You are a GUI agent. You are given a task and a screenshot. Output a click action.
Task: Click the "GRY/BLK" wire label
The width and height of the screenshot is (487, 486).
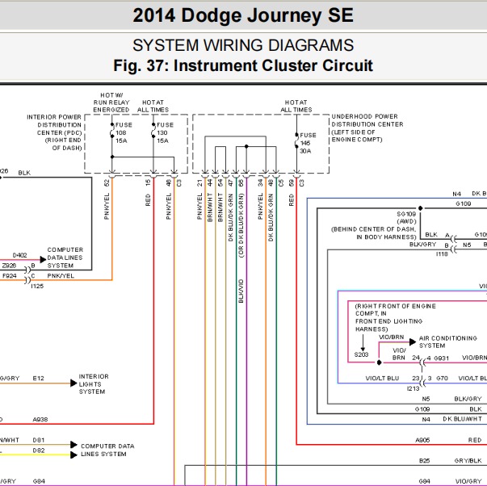(468, 460)
